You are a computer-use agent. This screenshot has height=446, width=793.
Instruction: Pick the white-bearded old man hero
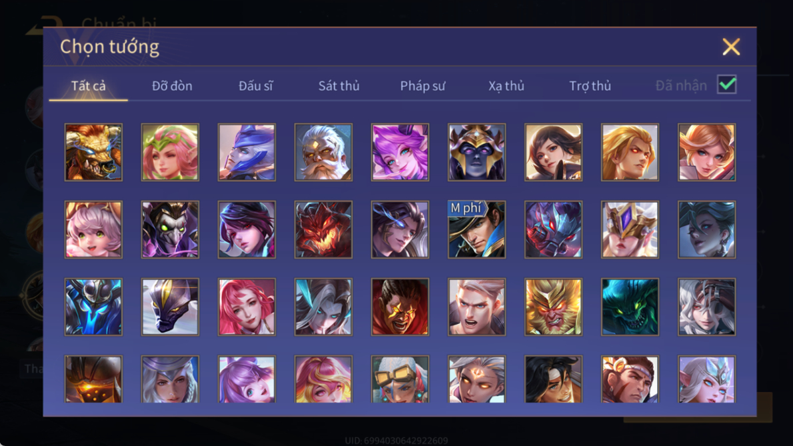[x=324, y=152]
